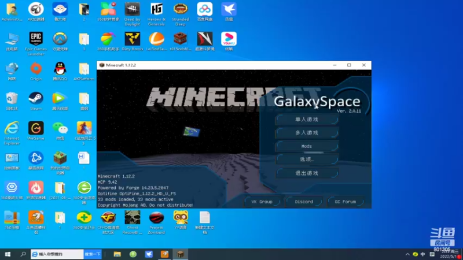This screenshot has height=260, width=463.
Task: Open the Mods list in Minecraft
Action: pyautogui.click(x=307, y=146)
